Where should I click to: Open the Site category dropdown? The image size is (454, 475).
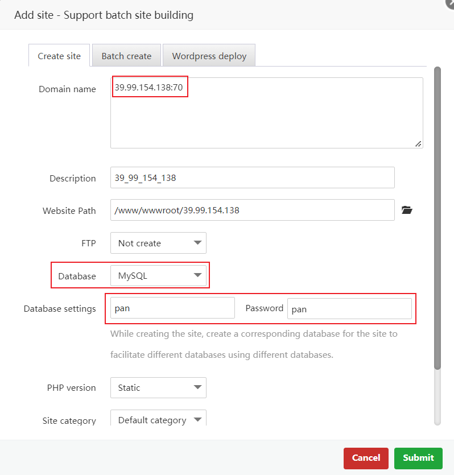158,420
